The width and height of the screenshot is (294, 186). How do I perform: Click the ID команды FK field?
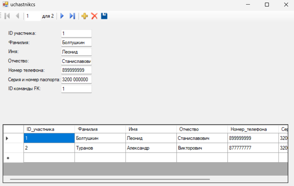(76, 89)
